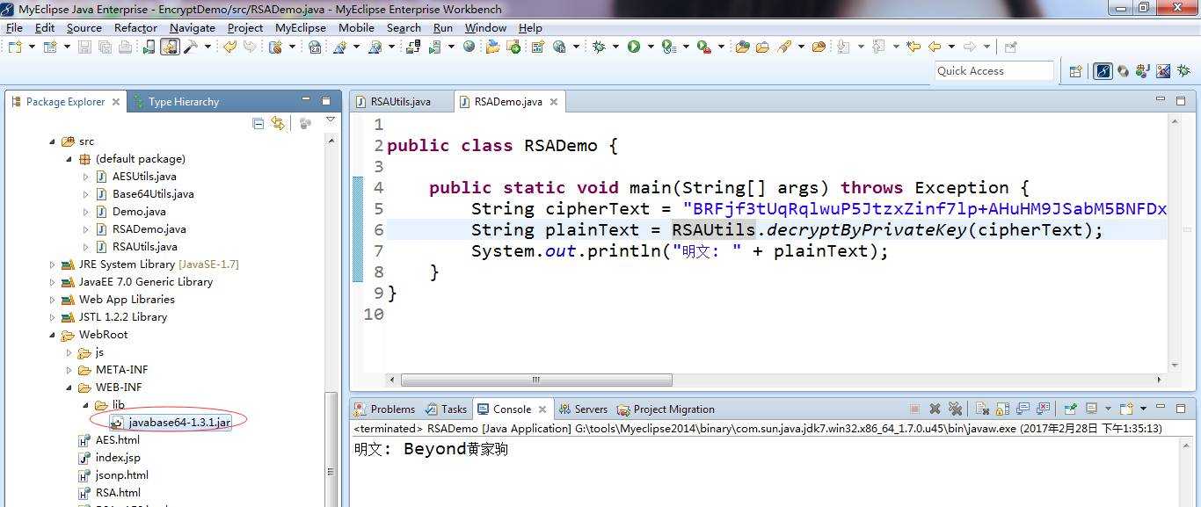
Task: Click the editor horizontal scrollbar thumb
Action: click(536, 380)
